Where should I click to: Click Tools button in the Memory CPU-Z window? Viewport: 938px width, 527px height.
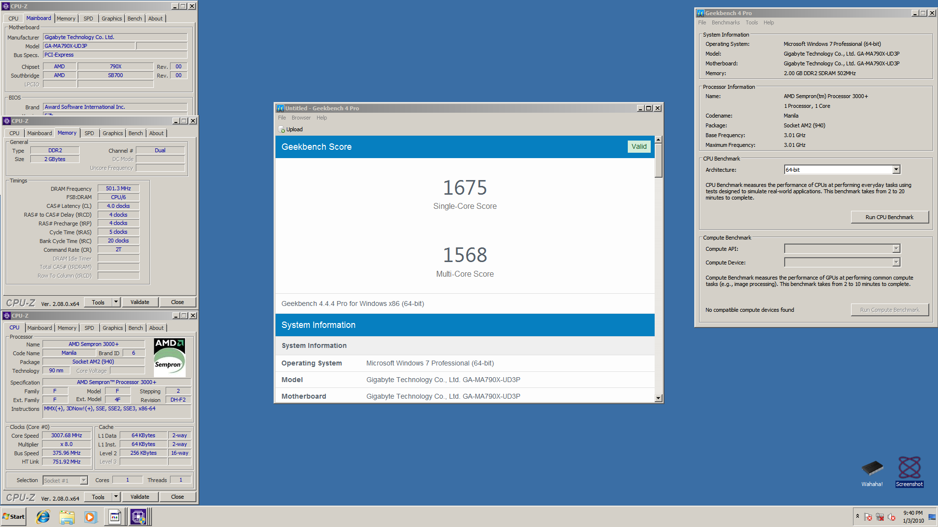[98, 303]
